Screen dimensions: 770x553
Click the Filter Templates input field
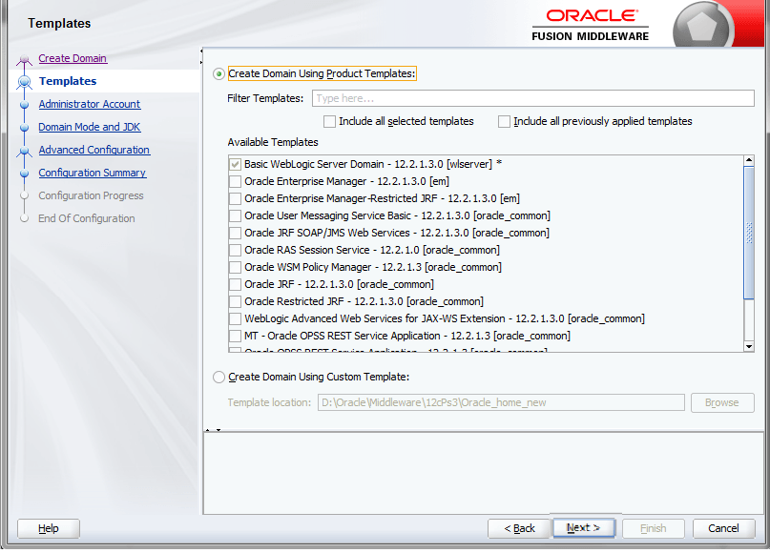click(532, 98)
